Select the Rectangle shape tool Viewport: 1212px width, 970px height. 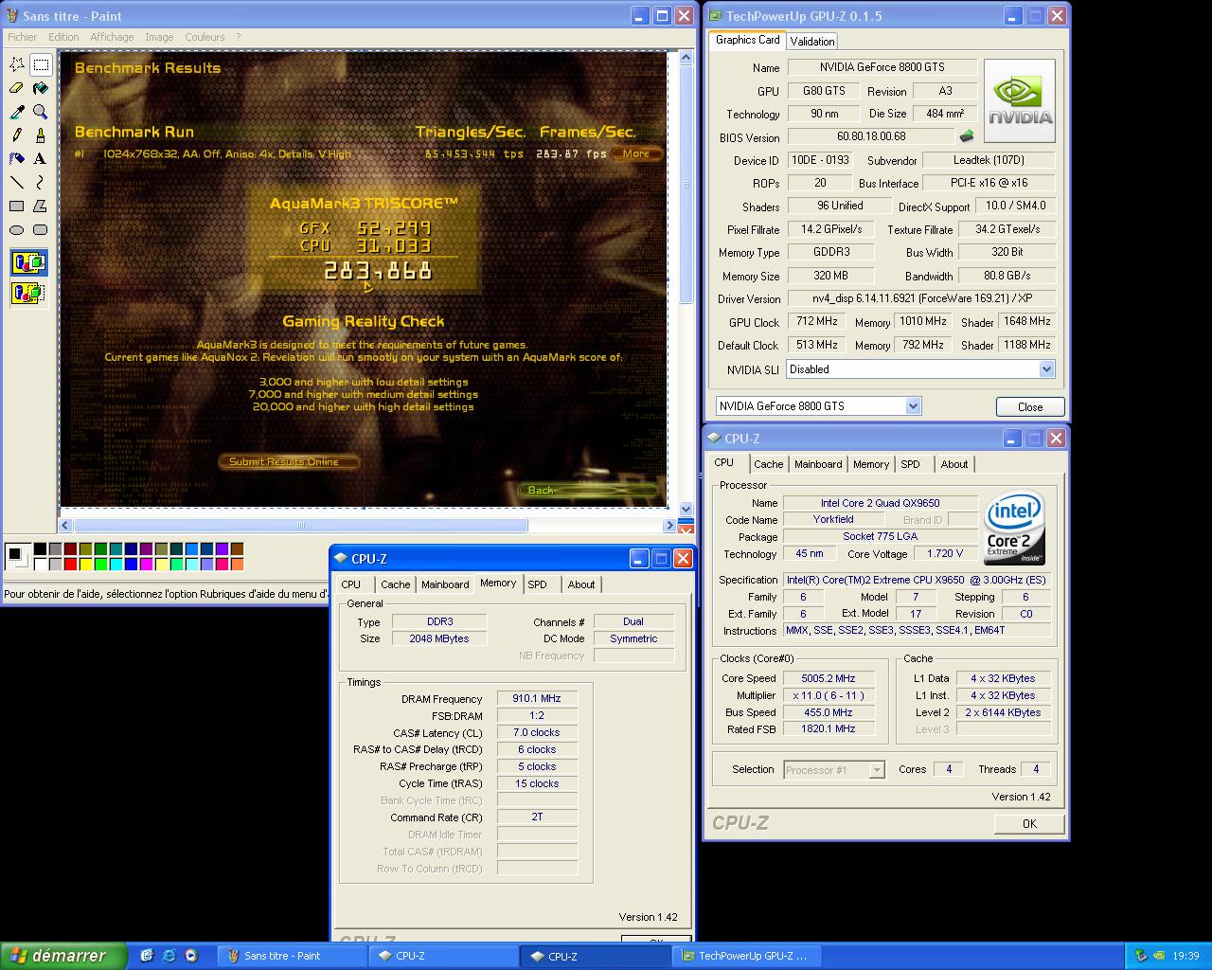pos(17,206)
